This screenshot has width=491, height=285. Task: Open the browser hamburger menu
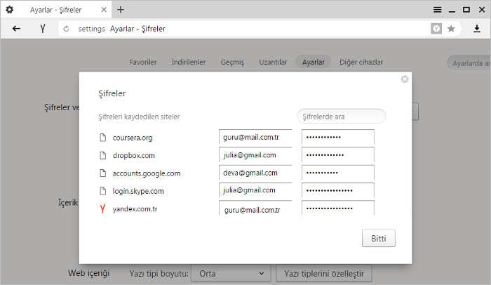pyautogui.click(x=438, y=10)
